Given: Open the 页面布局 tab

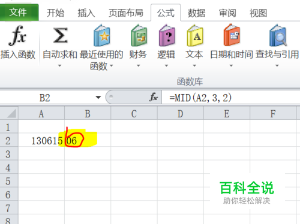Looking at the screenshot, I should (126, 13).
